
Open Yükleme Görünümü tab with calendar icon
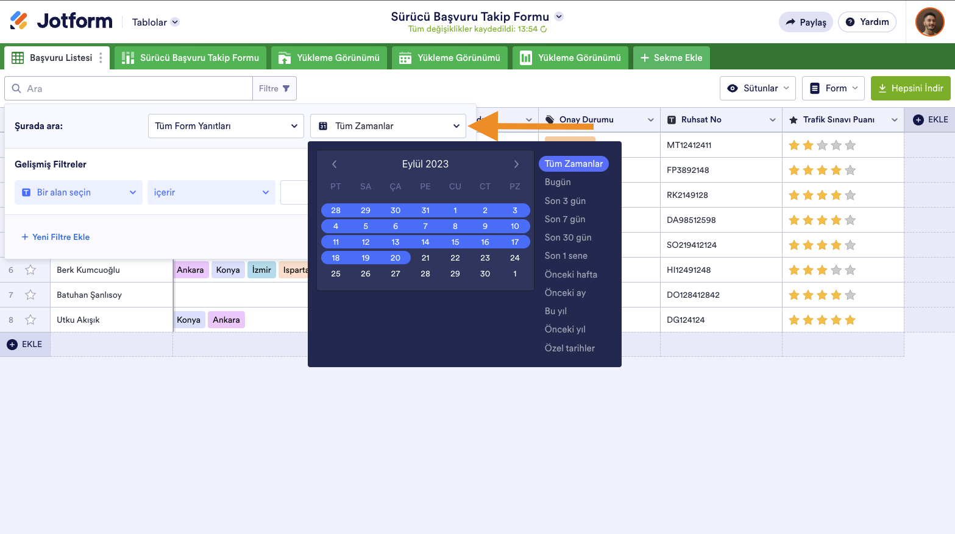coord(450,58)
